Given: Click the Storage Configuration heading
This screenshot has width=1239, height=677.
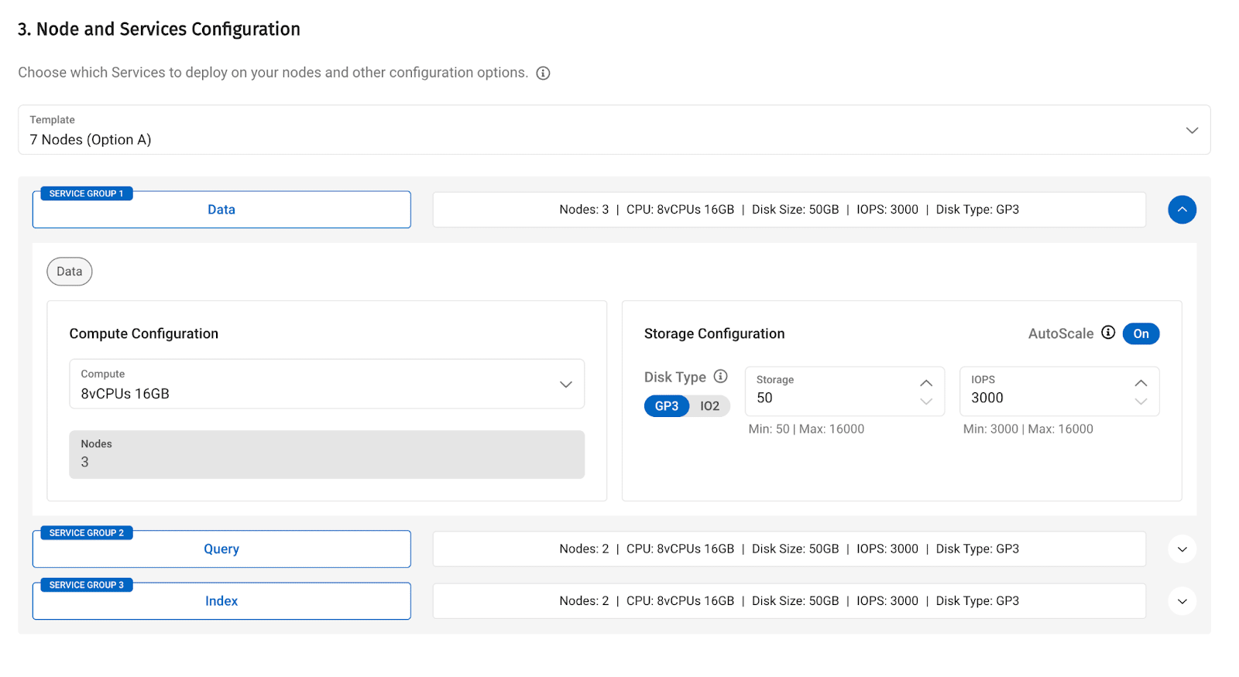Looking at the screenshot, I should pos(714,333).
